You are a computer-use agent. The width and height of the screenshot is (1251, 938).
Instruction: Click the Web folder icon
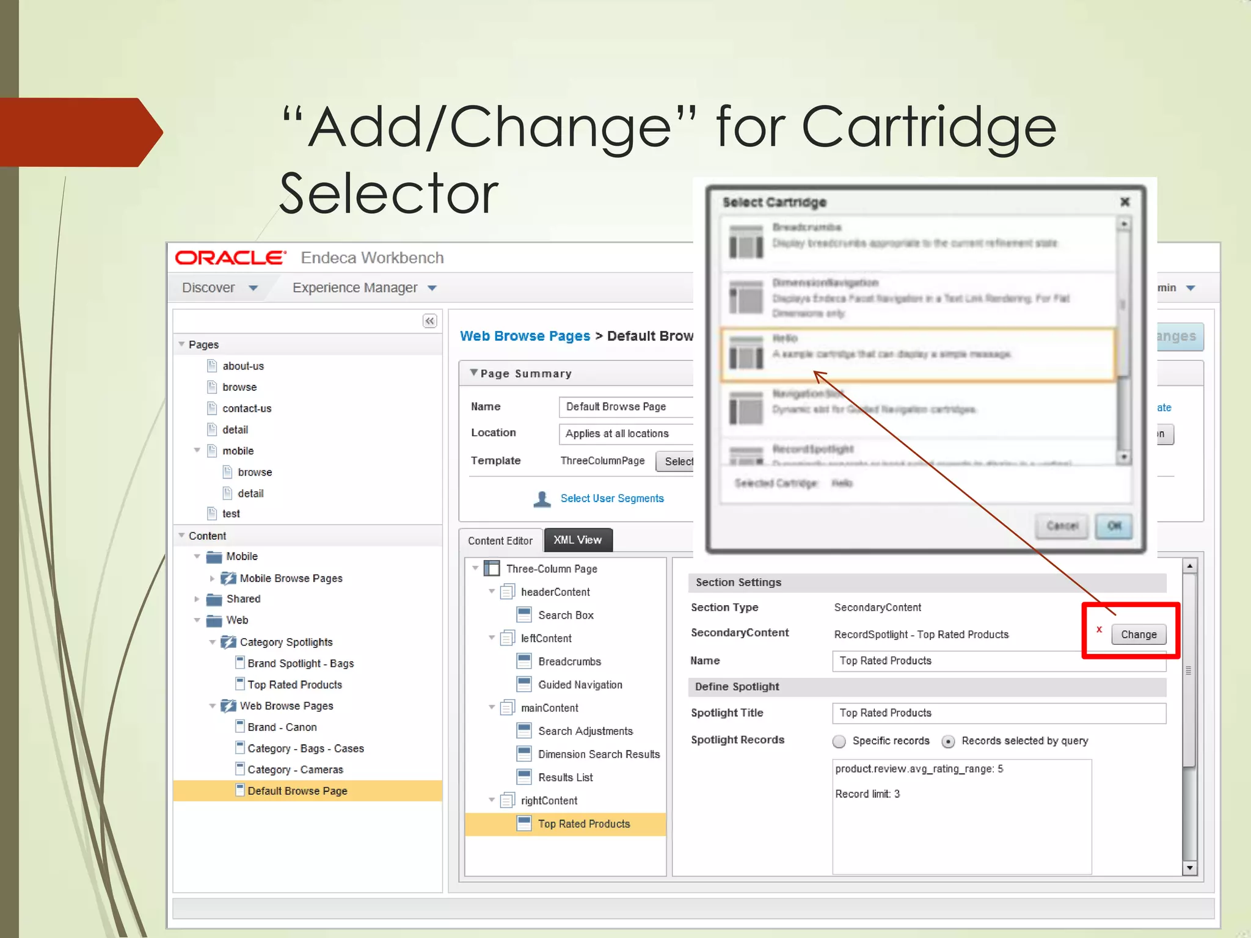[x=214, y=620]
